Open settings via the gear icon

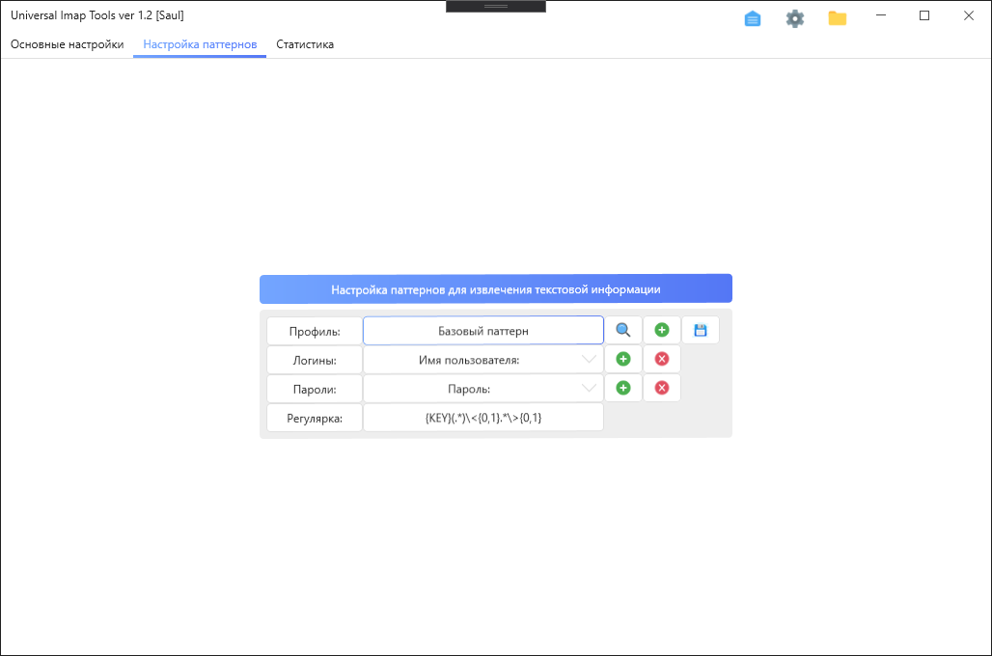[x=795, y=18]
